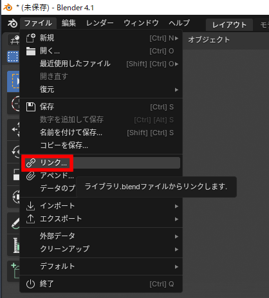Image resolution: width=269 pixels, height=298 pixels.
Task: Expand the エクスポート submenu
Action: pyautogui.click(x=101, y=219)
